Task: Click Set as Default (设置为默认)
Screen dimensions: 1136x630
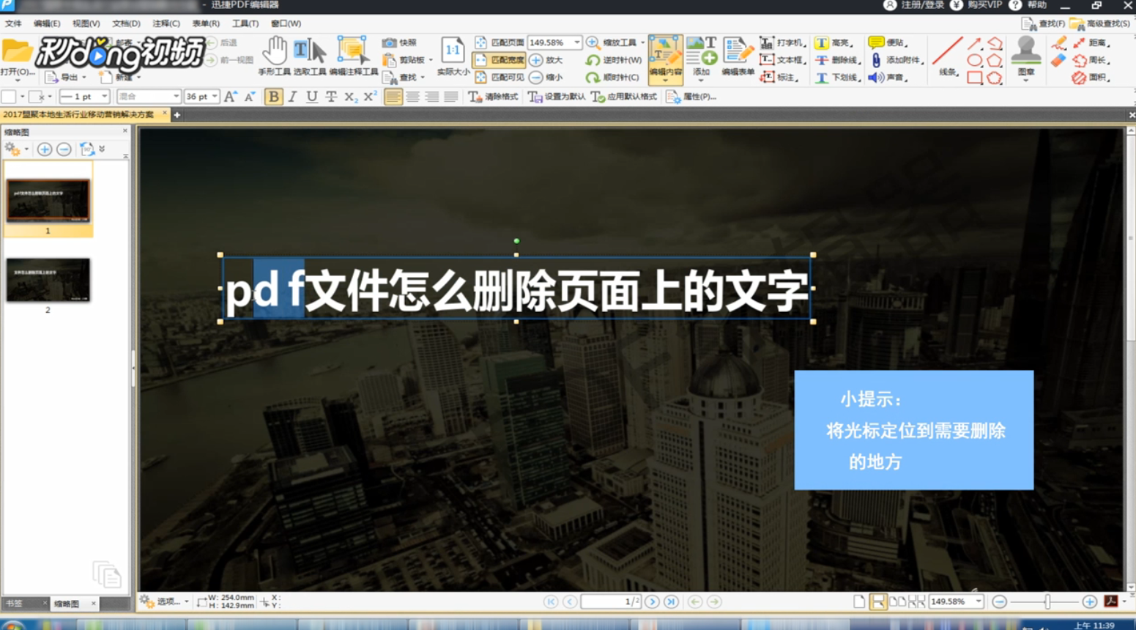Action: [x=557, y=97]
